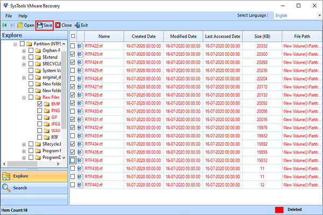The height and width of the screenshot is (215, 323).
Task: Go to first item navigation arrow
Action: tap(5, 25)
